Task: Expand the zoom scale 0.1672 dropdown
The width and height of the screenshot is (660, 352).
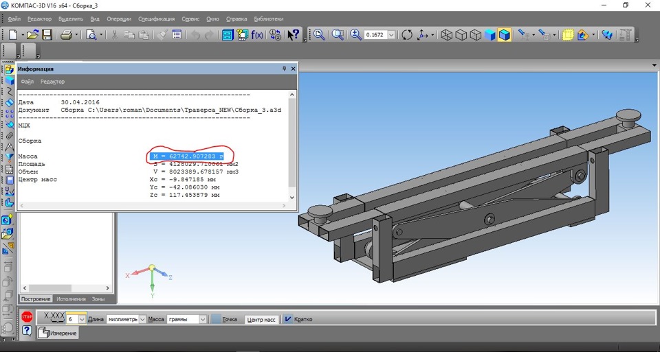Action: point(391,35)
